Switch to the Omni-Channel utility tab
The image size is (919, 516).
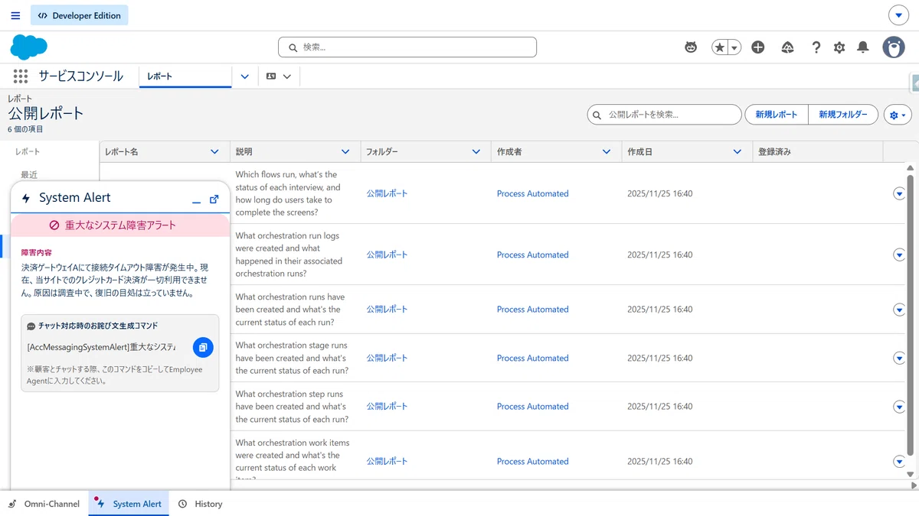44,504
